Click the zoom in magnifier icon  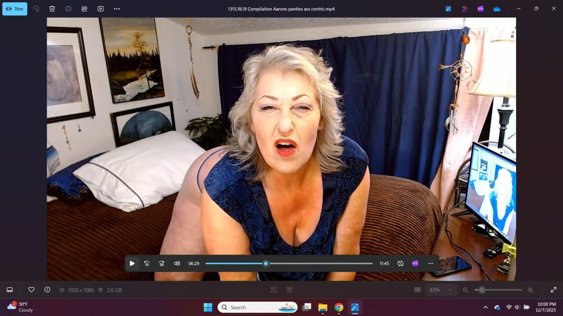click(x=530, y=290)
